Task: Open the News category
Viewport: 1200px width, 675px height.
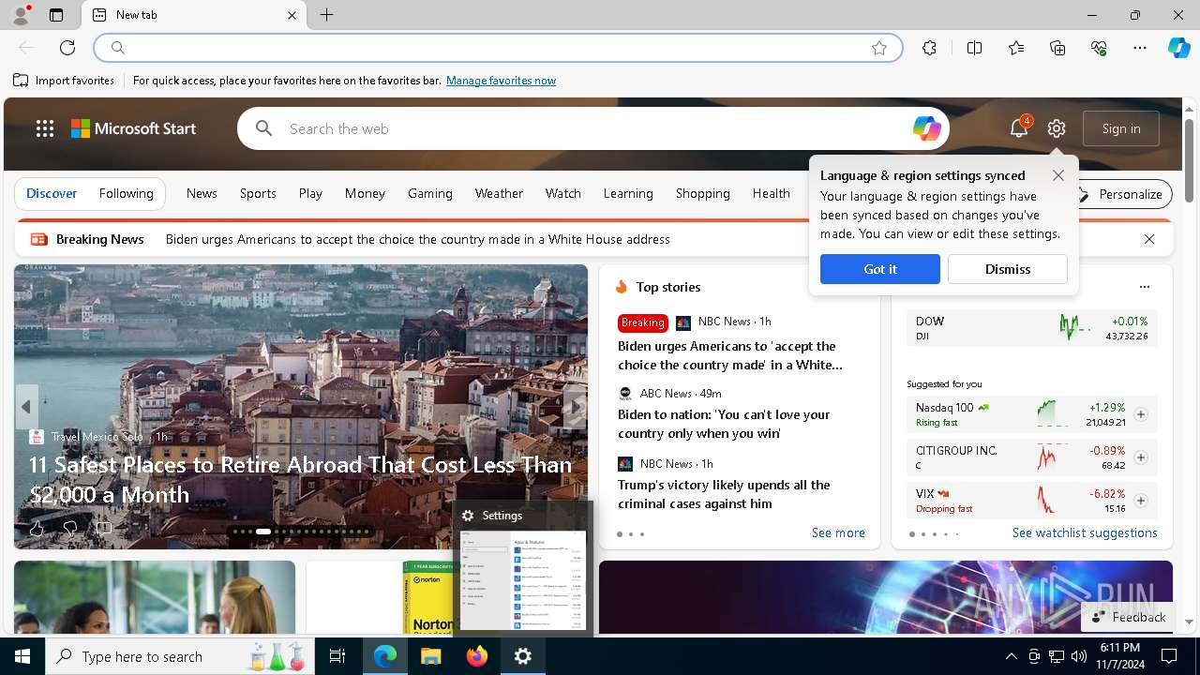Action: pyautogui.click(x=202, y=193)
